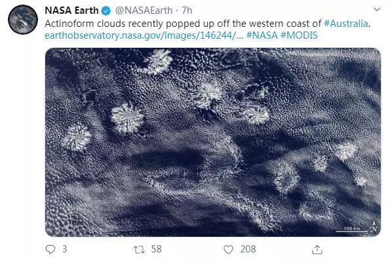Click the like count 208
The width and height of the screenshot is (390, 261).
(248, 249)
